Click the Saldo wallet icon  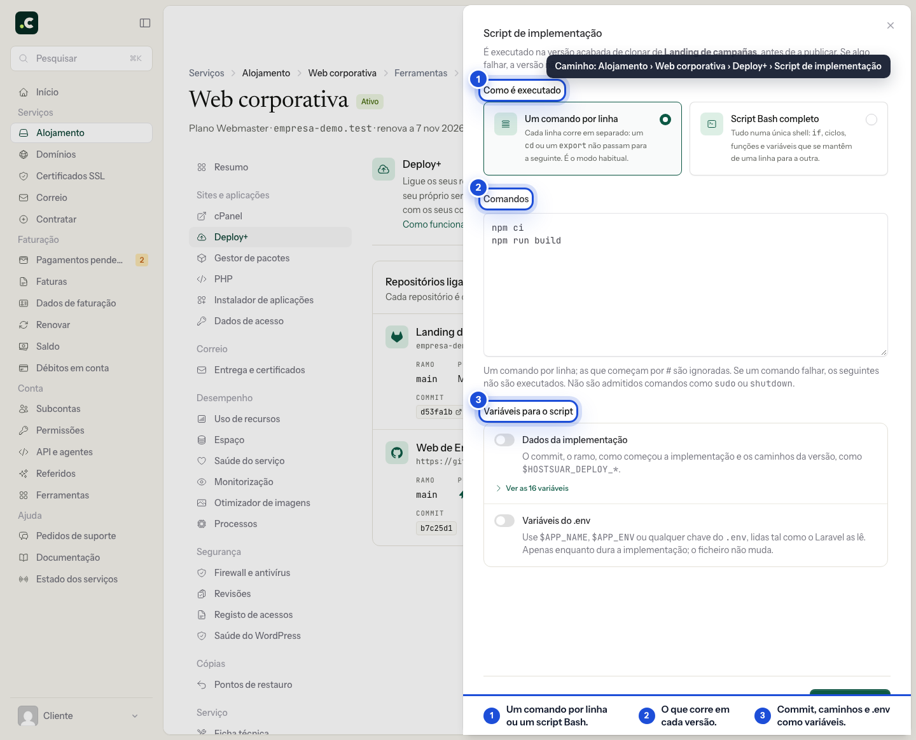pyautogui.click(x=24, y=346)
